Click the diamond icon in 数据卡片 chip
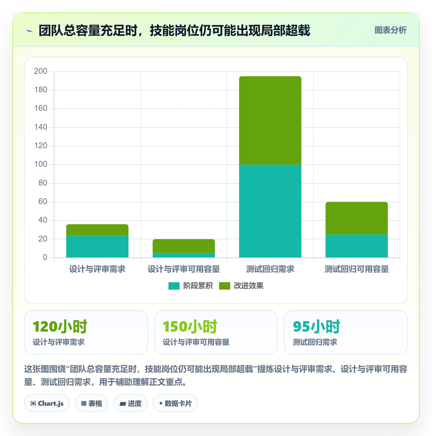 [x=161, y=403]
